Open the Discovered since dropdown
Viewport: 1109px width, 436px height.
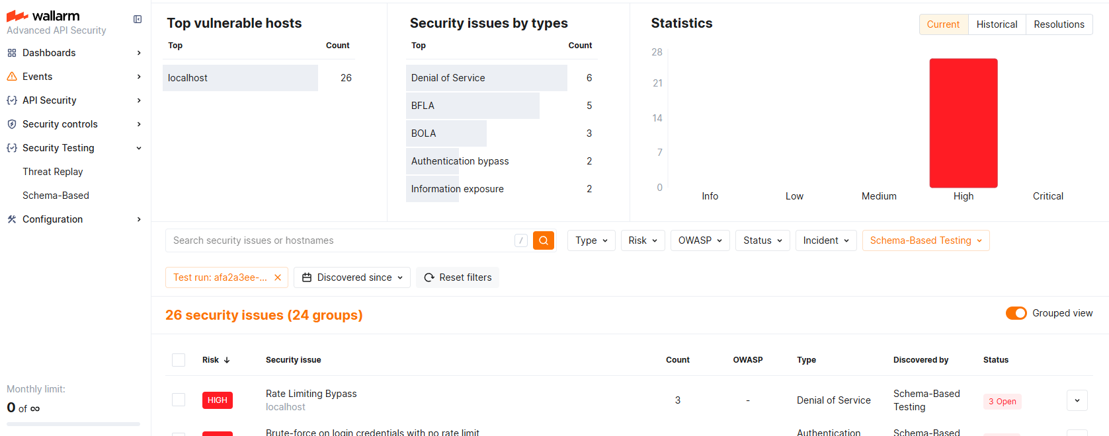click(352, 277)
